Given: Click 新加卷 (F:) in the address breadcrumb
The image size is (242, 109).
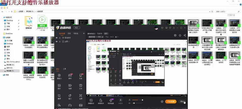Looking at the screenshot, I should coord(30,11).
